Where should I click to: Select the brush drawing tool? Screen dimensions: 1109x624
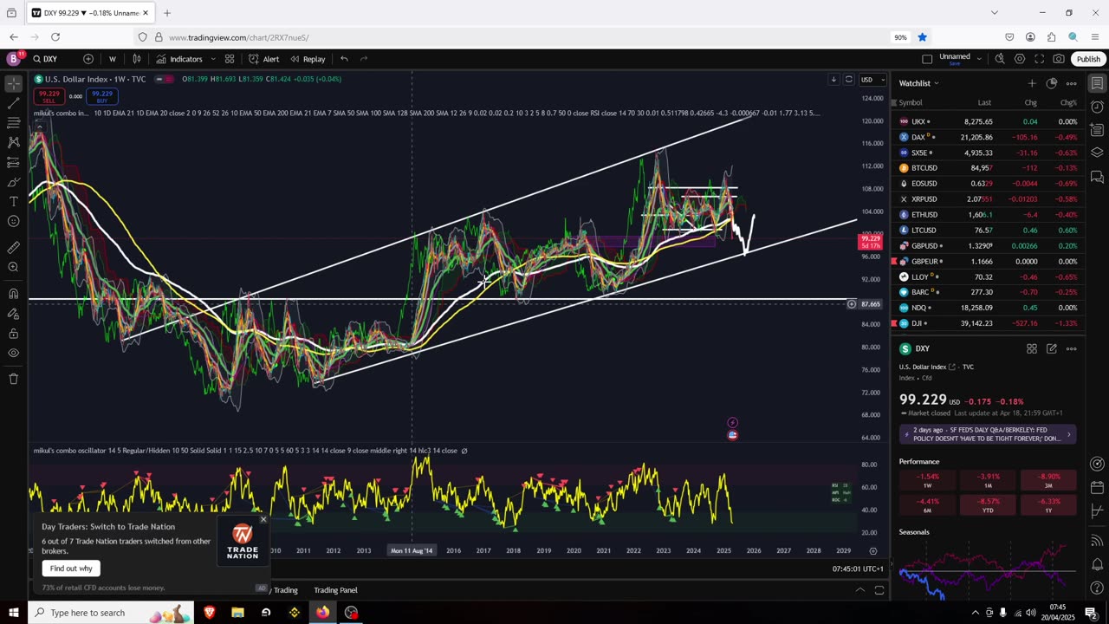pyautogui.click(x=13, y=182)
